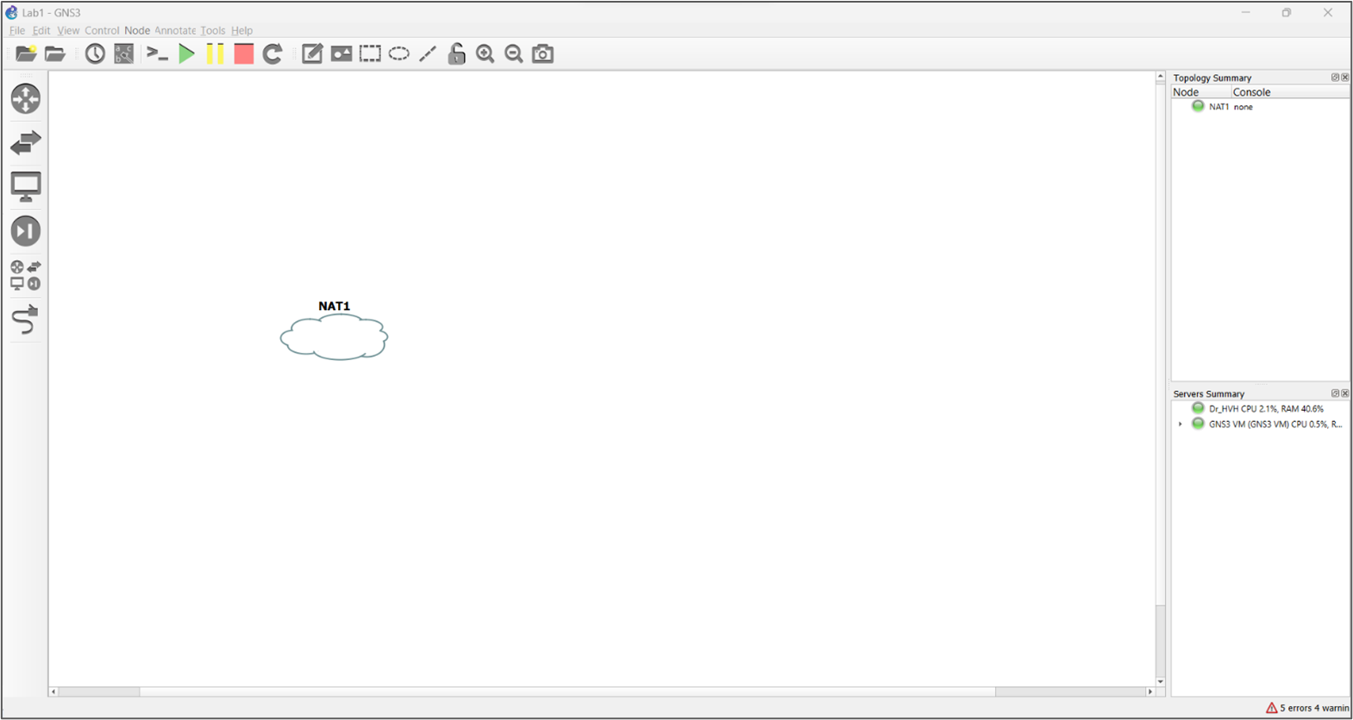Open the Control menu

pyautogui.click(x=102, y=30)
